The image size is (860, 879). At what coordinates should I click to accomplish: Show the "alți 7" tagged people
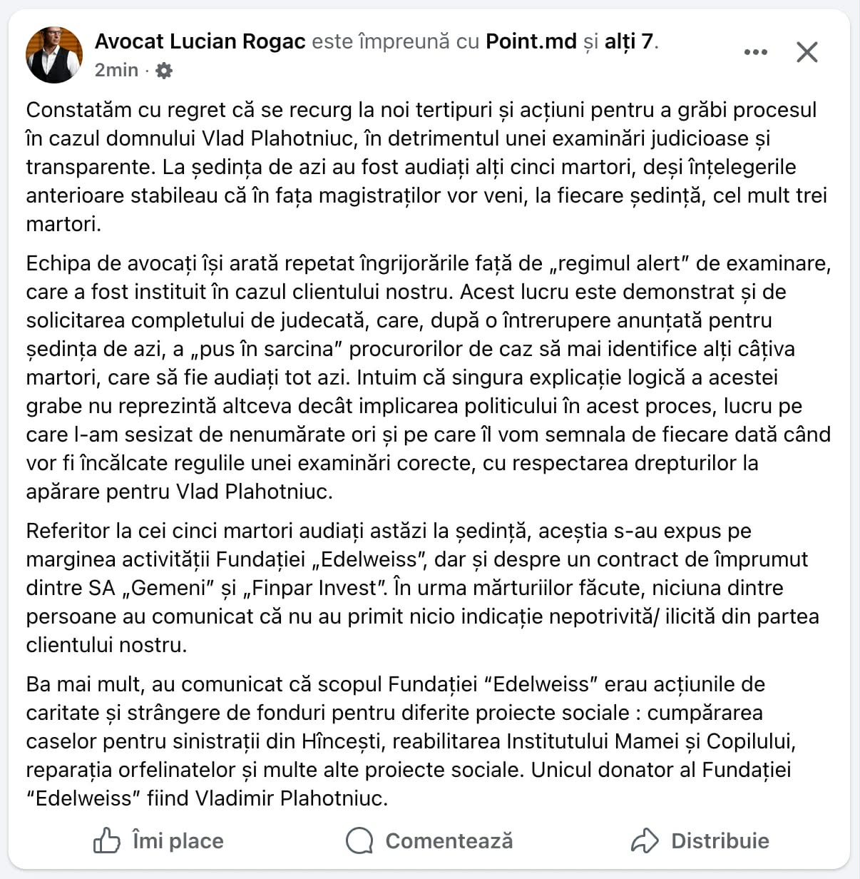629,41
